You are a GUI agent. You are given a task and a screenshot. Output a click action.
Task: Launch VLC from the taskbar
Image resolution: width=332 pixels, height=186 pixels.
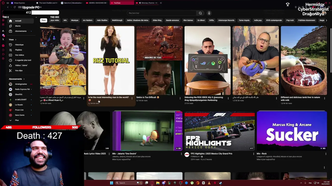209,183
